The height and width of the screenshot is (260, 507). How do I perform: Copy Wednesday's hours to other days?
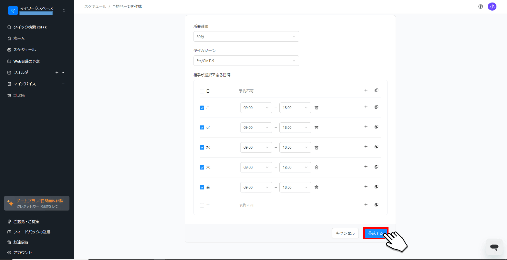tap(376, 147)
